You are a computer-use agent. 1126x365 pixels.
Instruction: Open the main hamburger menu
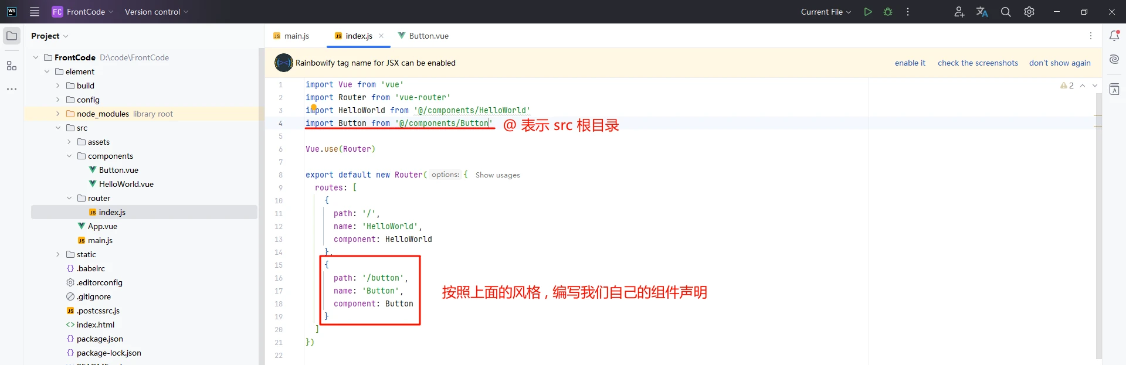[35, 12]
